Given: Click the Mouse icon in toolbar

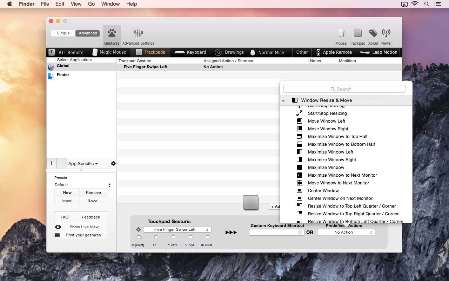Looking at the screenshot, I should 341,33.
